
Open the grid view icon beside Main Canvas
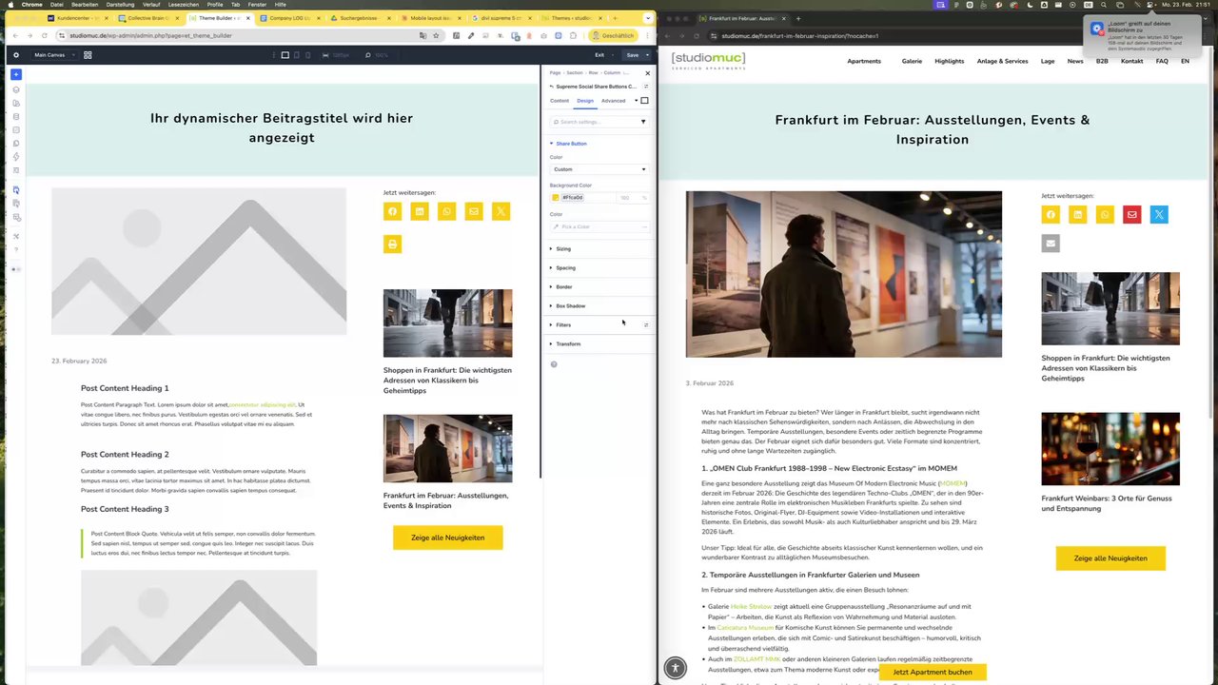pyautogui.click(x=88, y=55)
